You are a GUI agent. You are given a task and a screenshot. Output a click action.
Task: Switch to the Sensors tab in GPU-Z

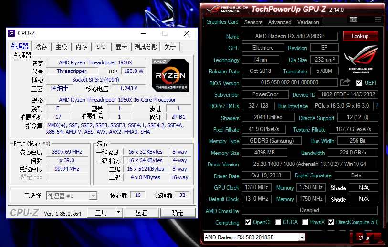pyautogui.click(x=253, y=22)
